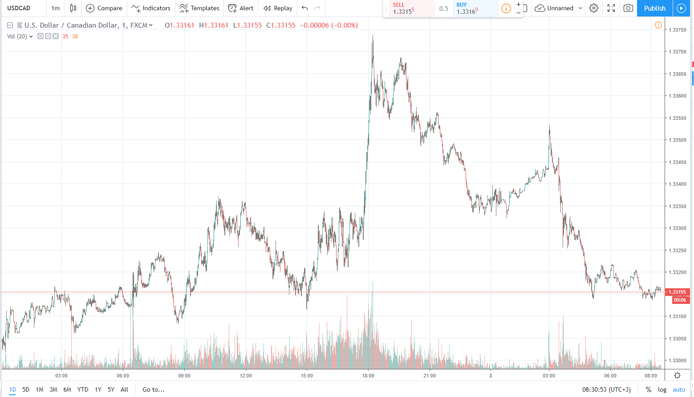Open the 1m interval dropdown
The width and height of the screenshot is (694, 397).
(x=56, y=8)
